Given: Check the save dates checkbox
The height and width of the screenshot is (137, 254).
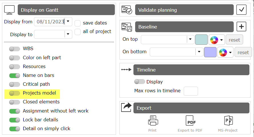Looking at the screenshot, I should [x=78, y=23].
